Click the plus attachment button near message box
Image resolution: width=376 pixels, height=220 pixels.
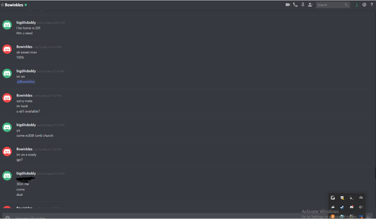pyautogui.click(x=7, y=218)
